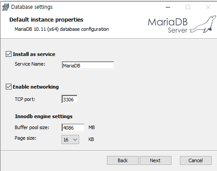The image size is (217, 171).
Task: Focus the Service Name input field
Action: 88,65
